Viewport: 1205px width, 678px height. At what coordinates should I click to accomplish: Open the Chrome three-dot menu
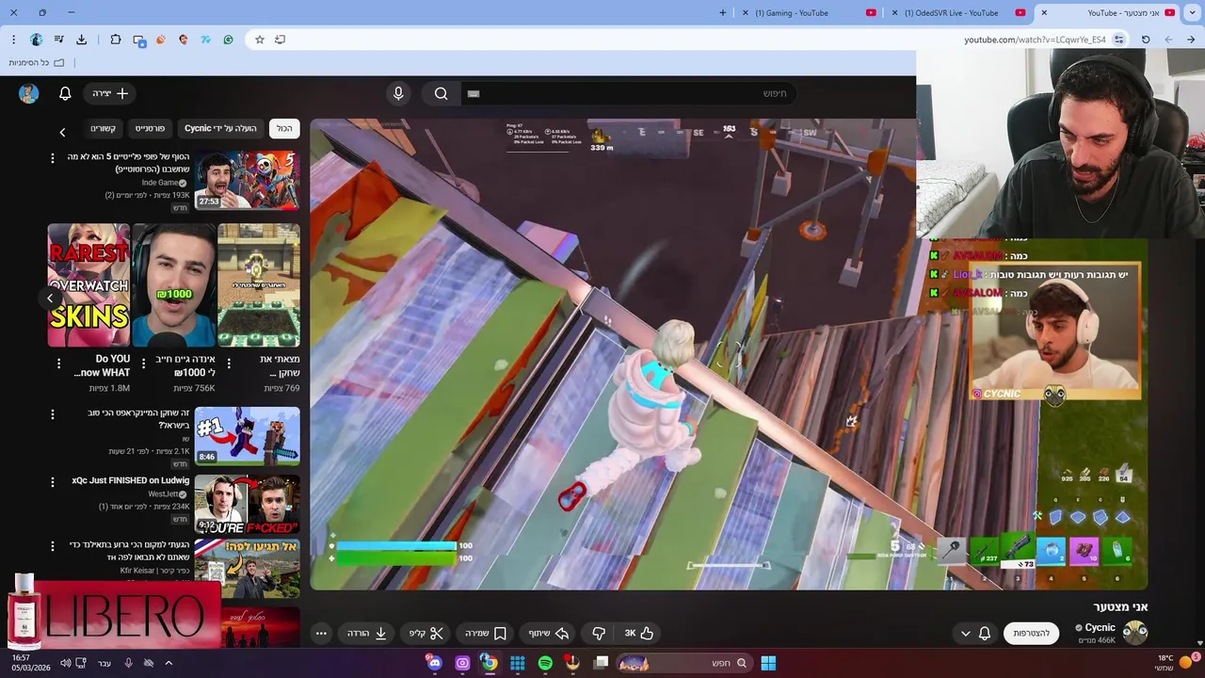click(x=13, y=40)
